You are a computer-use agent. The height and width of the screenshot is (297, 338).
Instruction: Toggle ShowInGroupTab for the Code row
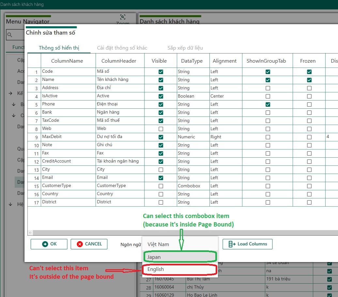[268, 72]
